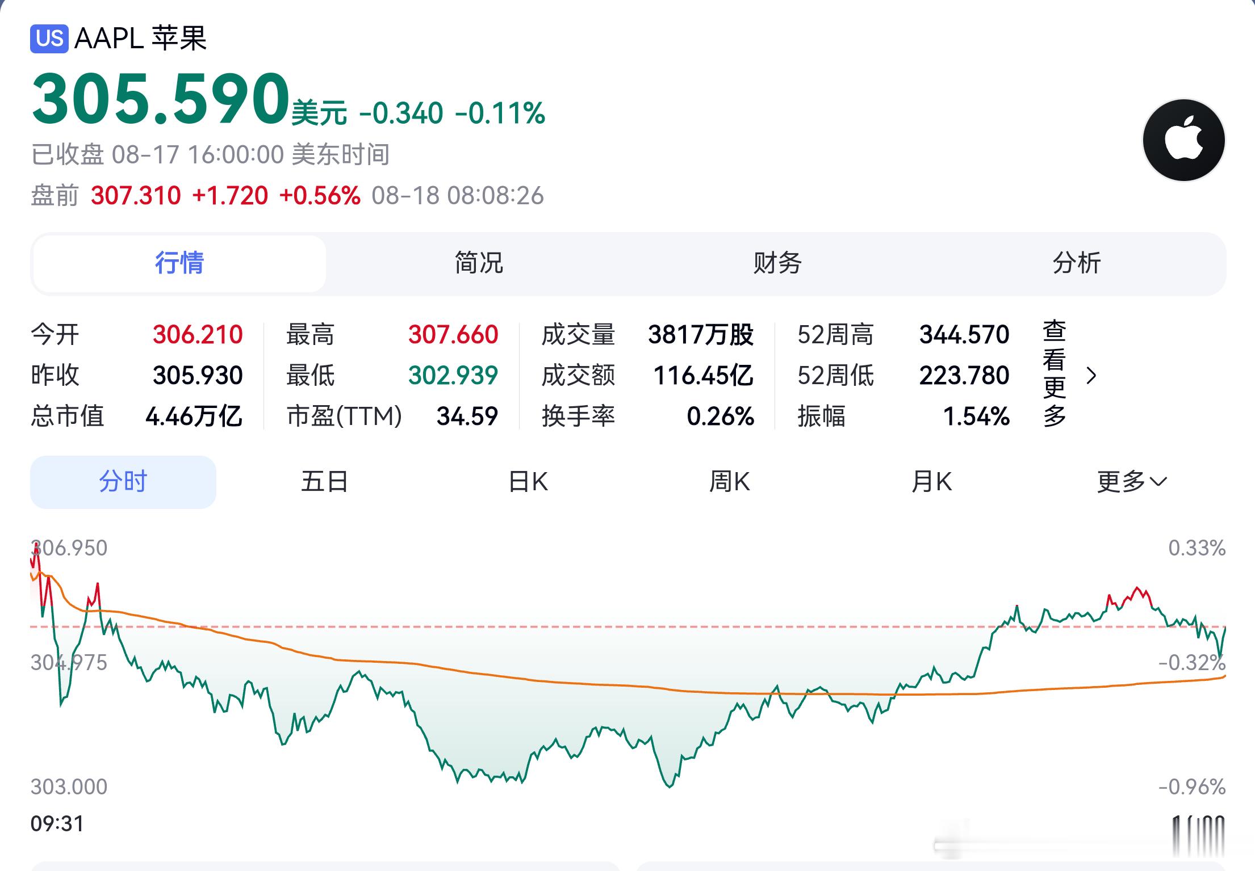Select the 分析 tab

(1077, 263)
